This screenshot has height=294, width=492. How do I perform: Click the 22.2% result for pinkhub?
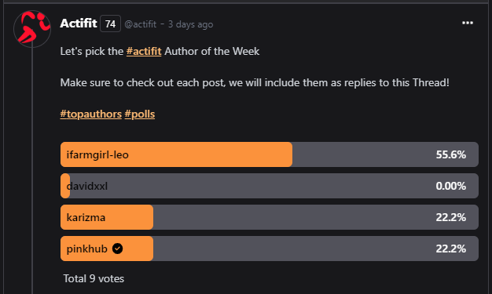click(x=450, y=249)
